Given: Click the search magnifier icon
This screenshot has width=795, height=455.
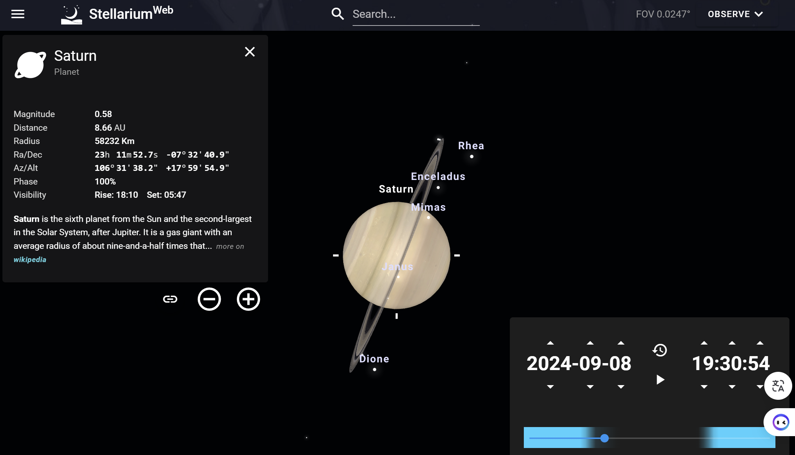Looking at the screenshot, I should pyautogui.click(x=338, y=14).
